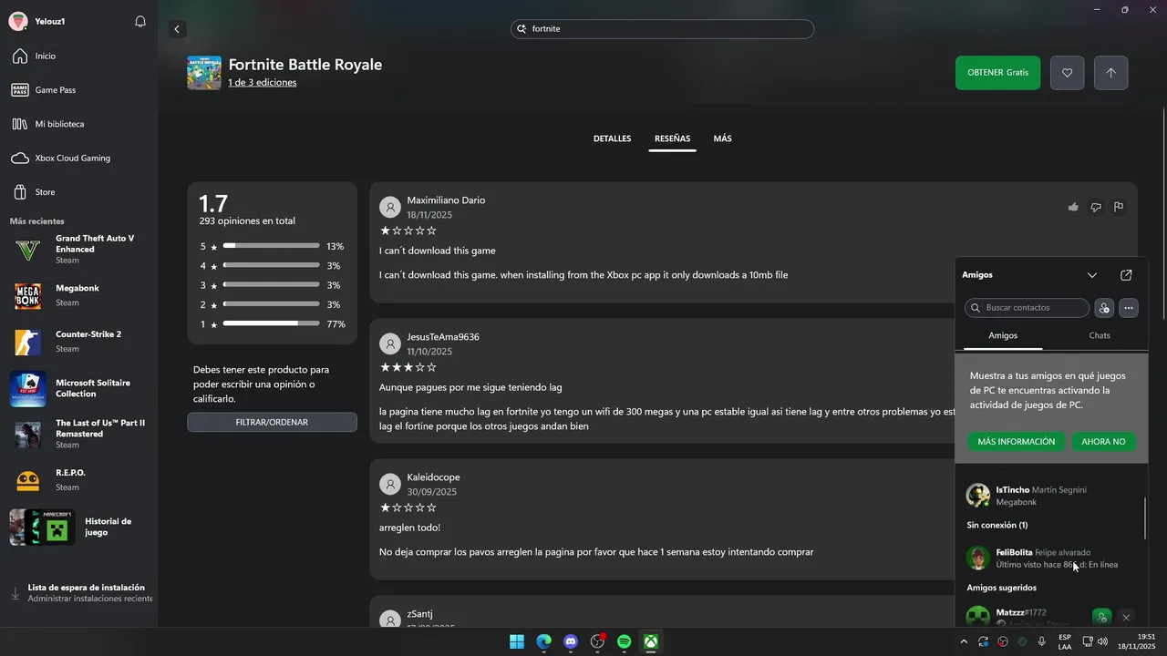Collapse the Amigos panel with the chevron

point(1092,274)
